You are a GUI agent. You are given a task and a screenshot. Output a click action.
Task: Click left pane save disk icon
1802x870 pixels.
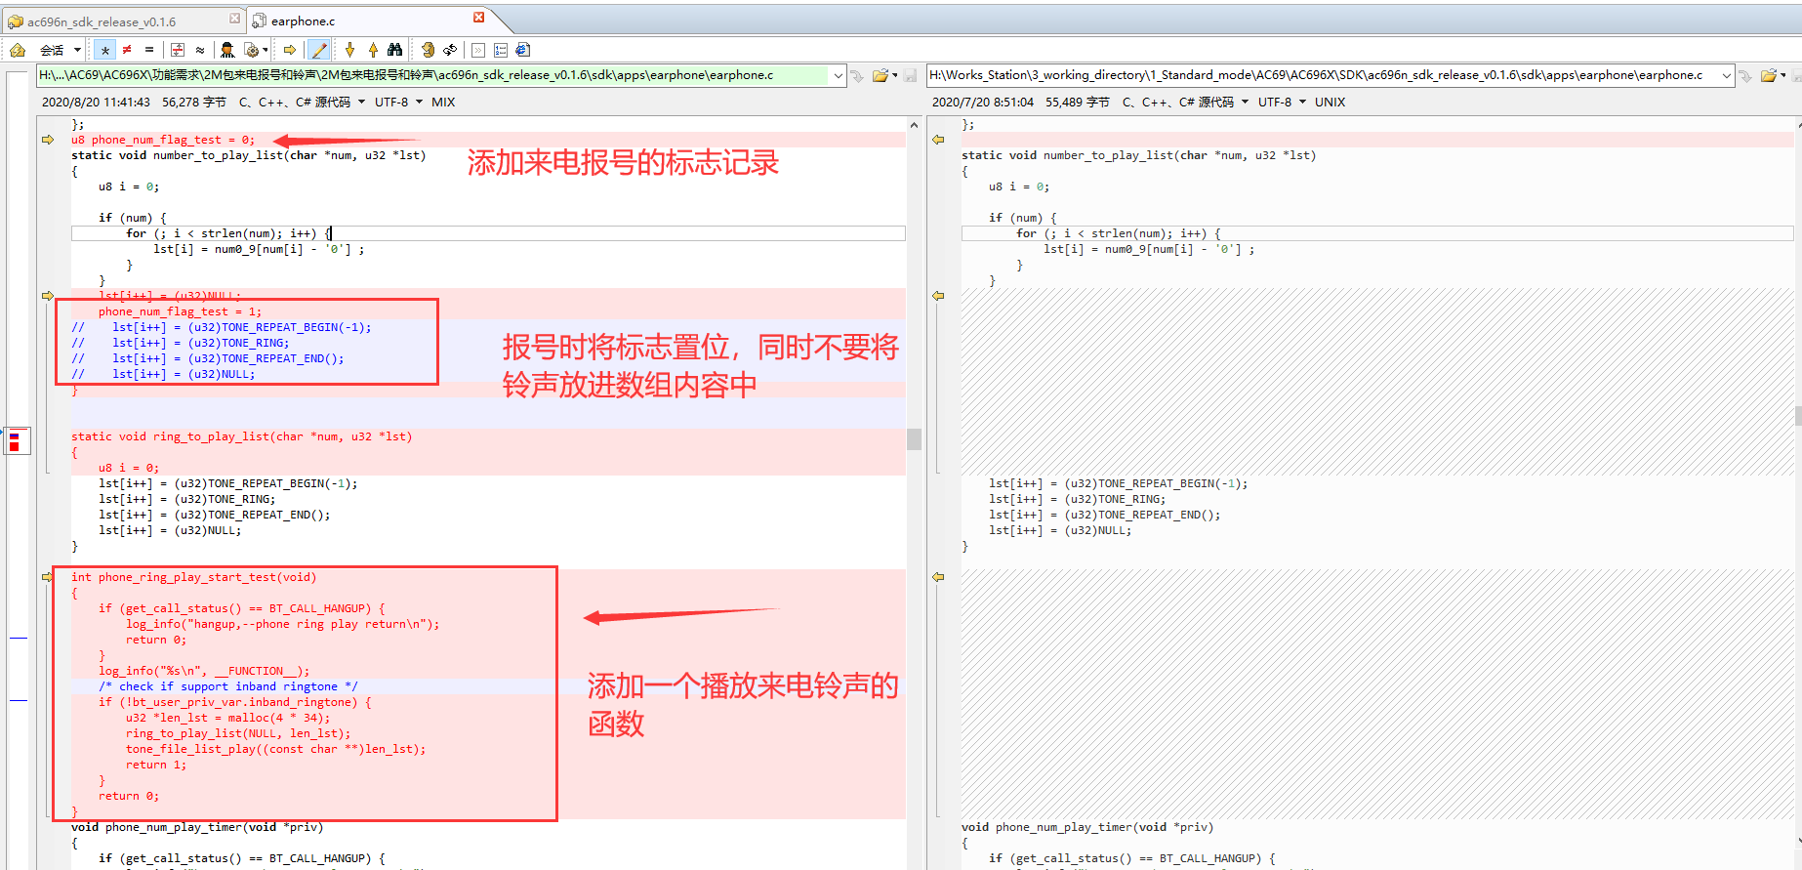[911, 75]
